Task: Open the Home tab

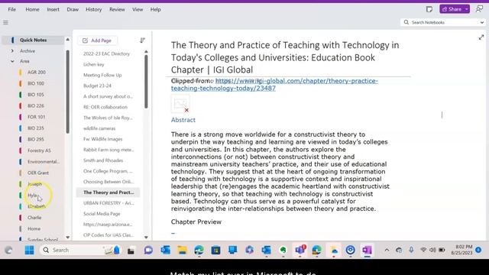Action: (x=32, y=9)
